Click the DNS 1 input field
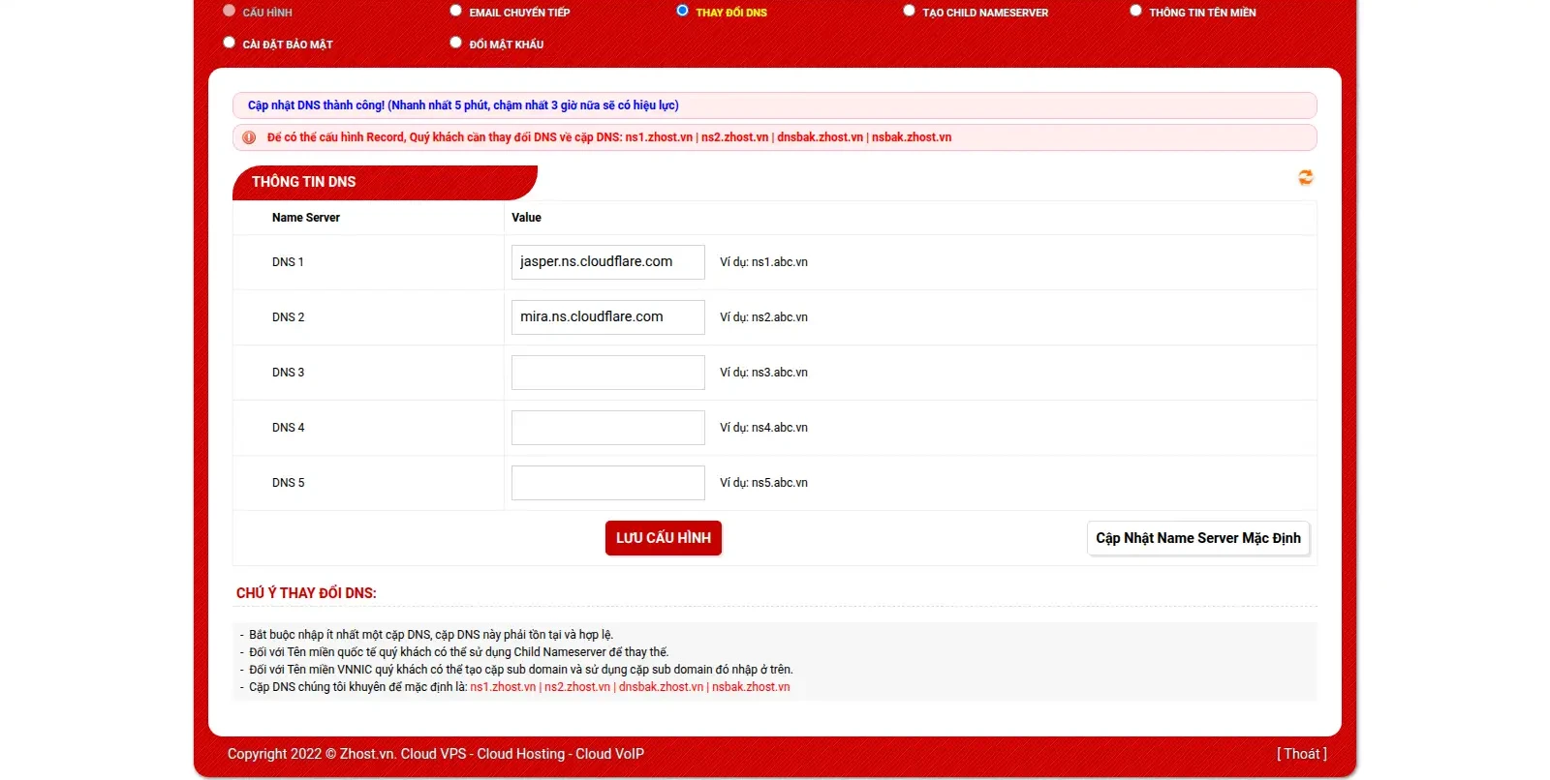This screenshot has width=1550, height=780. coord(607,262)
